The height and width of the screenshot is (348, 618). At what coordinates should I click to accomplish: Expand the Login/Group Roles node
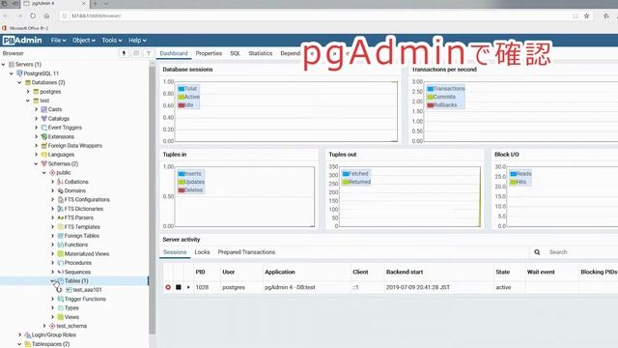coord(19,335)
